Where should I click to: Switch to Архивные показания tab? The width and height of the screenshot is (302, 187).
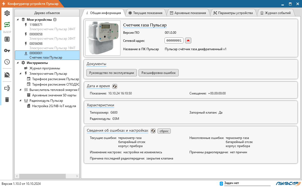point(188,13)
